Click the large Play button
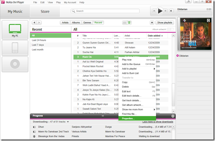The width and height of the screenshot is (215, 141). [x=160, y=11]
